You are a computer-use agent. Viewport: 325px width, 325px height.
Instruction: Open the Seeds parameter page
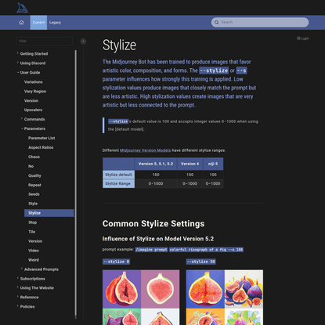point(34,194)
